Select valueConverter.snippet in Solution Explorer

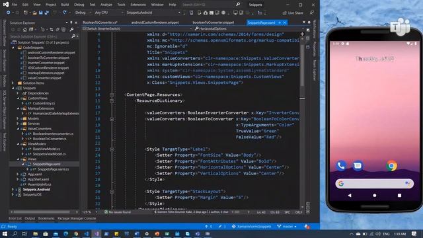pyautogui.click(x=44, y=78)
